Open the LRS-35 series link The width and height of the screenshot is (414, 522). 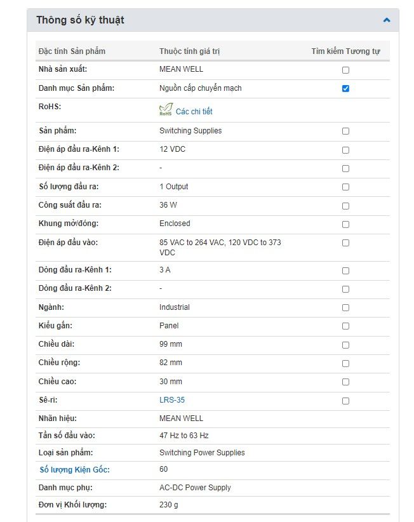click(x=172, y=400)
